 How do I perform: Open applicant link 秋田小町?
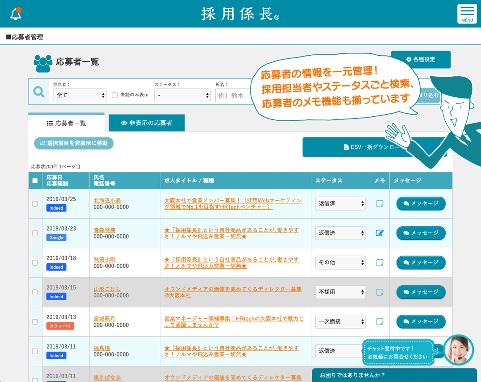point(104,260)
